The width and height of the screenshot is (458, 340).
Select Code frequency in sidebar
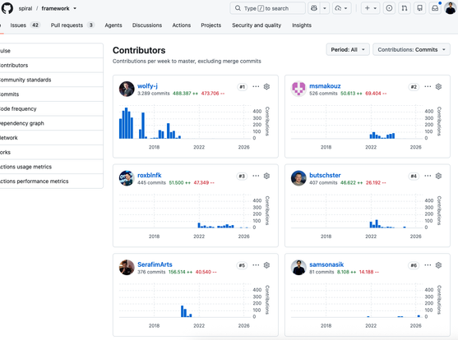pos(51,109)
